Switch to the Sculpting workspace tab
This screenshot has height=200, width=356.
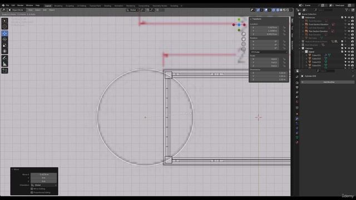tap(70, 6)
